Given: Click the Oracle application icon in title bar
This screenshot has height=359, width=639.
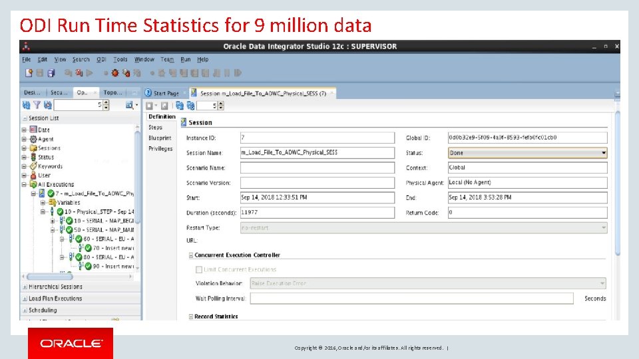Looking at the screenshot, I should click(26, 46).
